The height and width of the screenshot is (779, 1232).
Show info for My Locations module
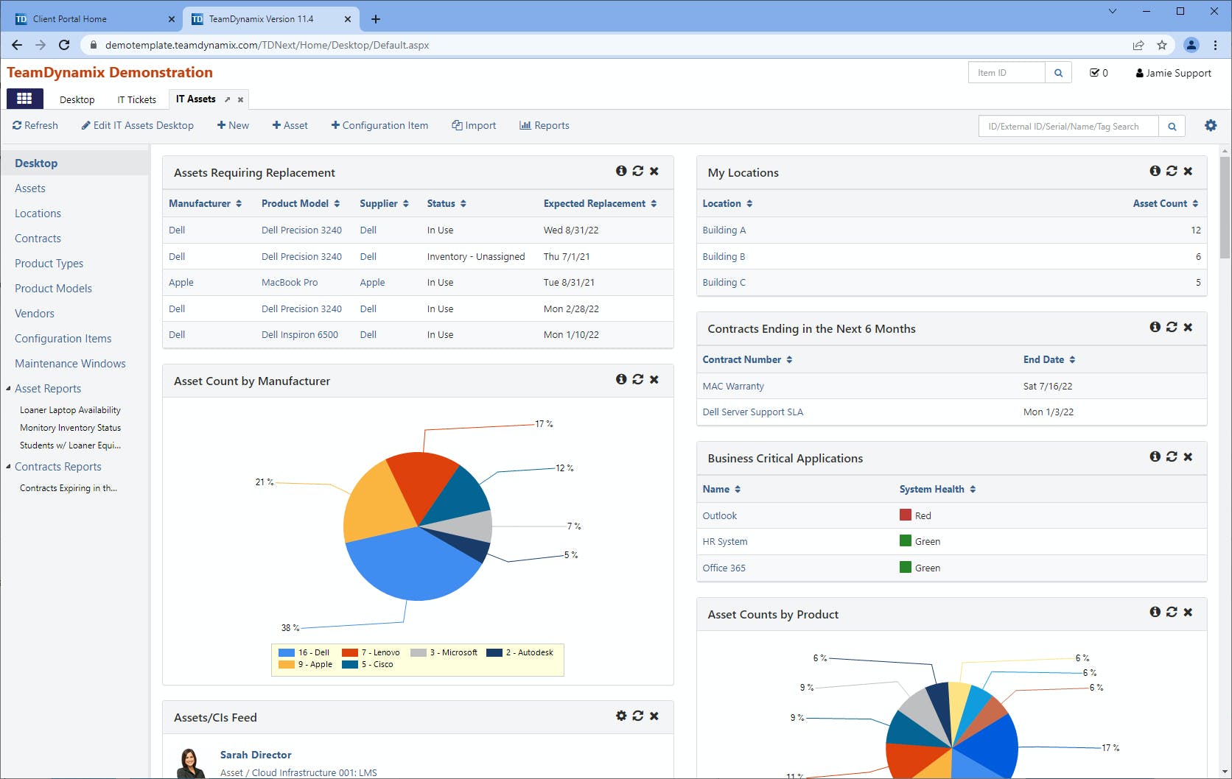coord(1155,171)
